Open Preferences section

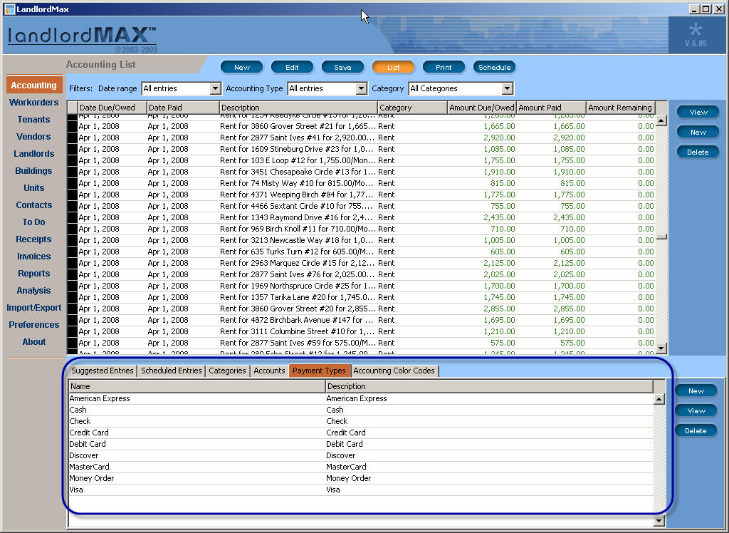(x=34, y=325)
